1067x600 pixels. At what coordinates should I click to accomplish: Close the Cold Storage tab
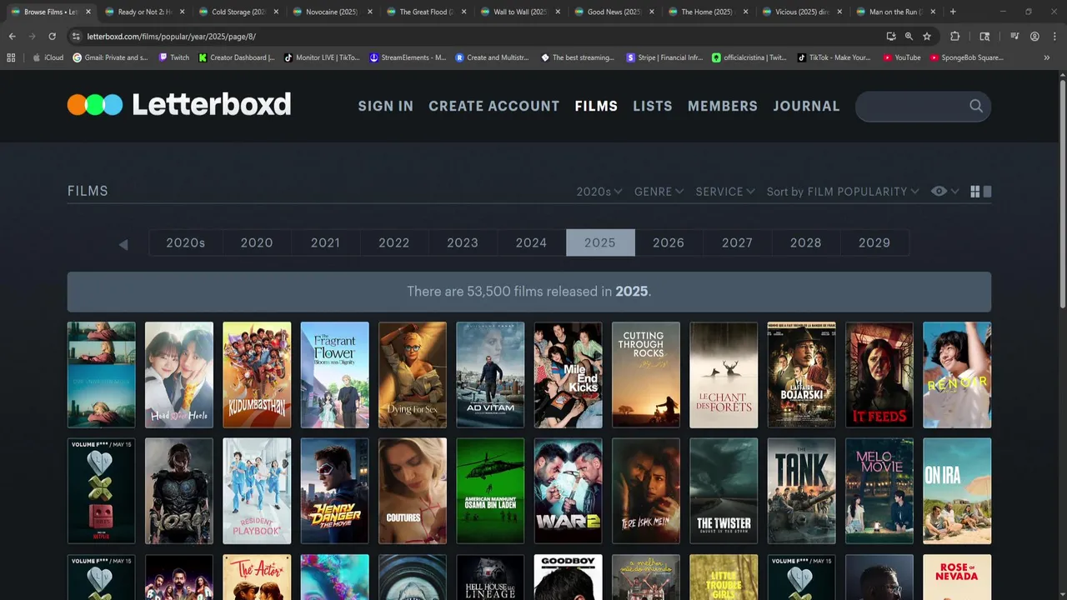tap(276, 12)
